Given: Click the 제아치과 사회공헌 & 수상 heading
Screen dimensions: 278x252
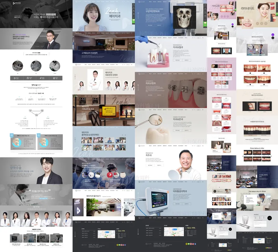Looking at the screenshot, I should pos(88,108).
